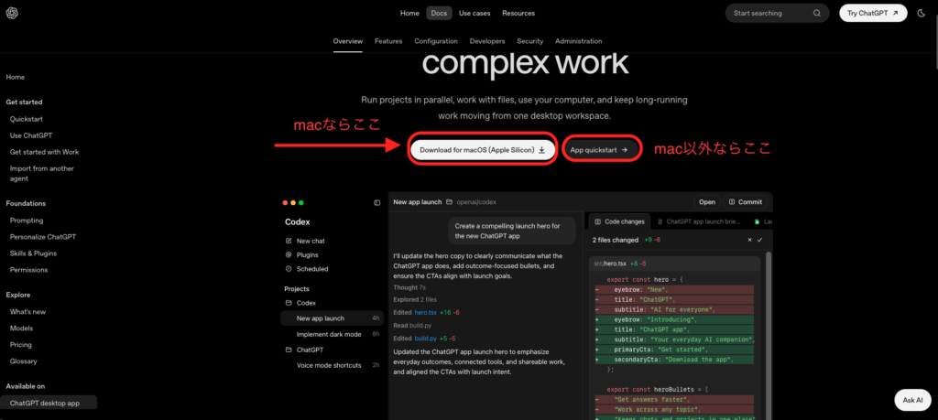This screenshot has height=420, width=938.
Task: Click the red macOS close dot
Action: pos(286,202)
